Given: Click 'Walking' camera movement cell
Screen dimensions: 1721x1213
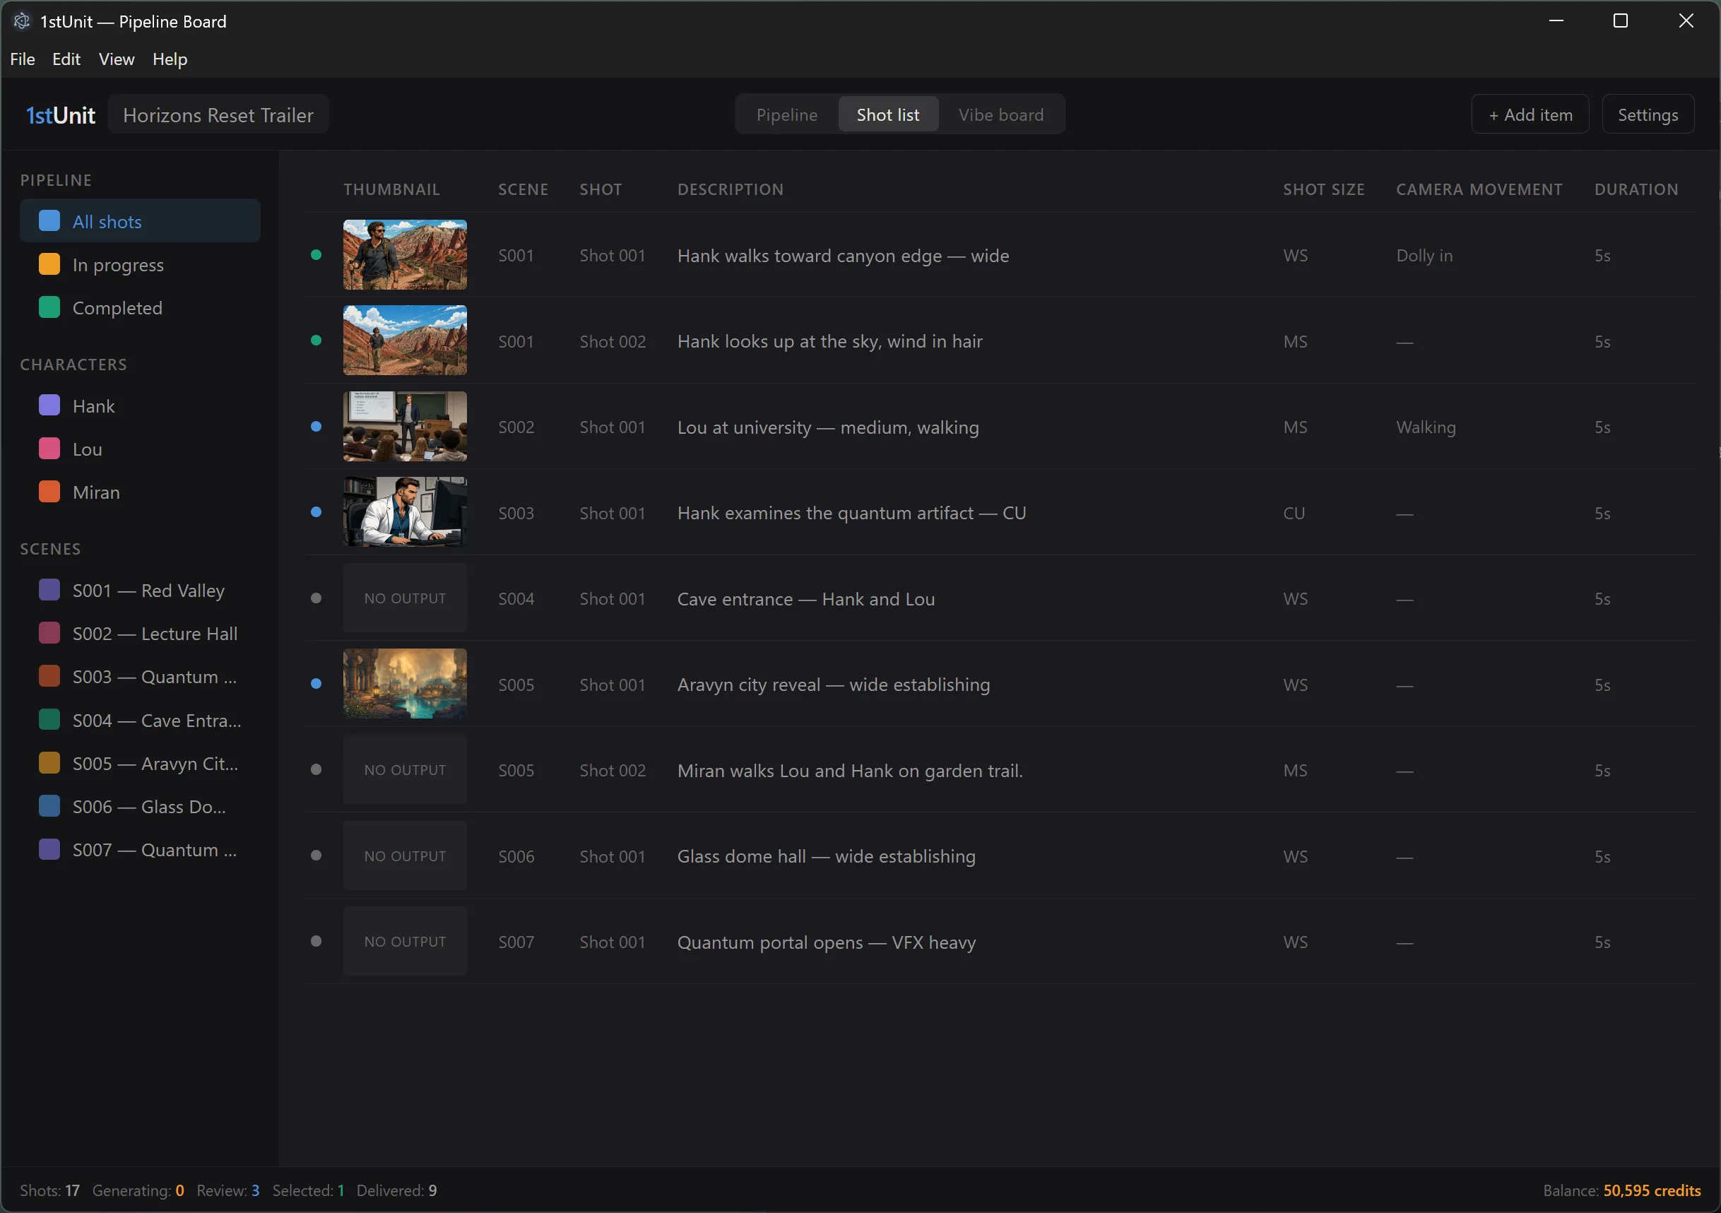Looking at the screenshot, I should coord(1426,427).
